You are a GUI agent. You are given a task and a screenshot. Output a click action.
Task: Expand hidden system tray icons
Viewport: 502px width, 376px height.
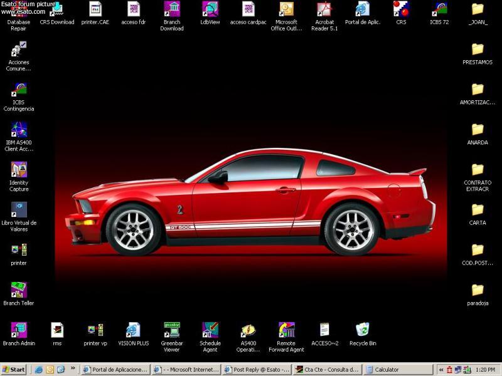tap(441, 370)
